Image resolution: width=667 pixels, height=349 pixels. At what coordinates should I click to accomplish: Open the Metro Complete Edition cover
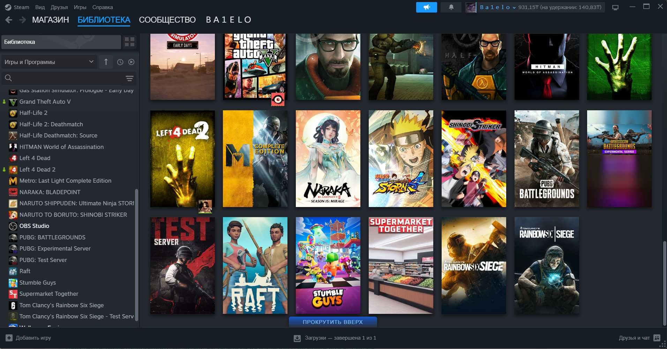point(255,159)
